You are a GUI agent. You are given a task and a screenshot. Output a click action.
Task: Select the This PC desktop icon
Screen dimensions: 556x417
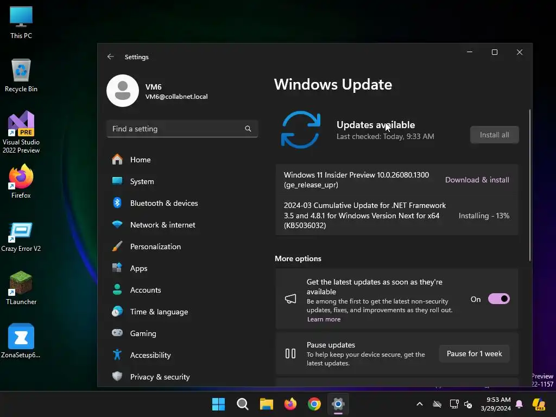(x=21, y=22)
